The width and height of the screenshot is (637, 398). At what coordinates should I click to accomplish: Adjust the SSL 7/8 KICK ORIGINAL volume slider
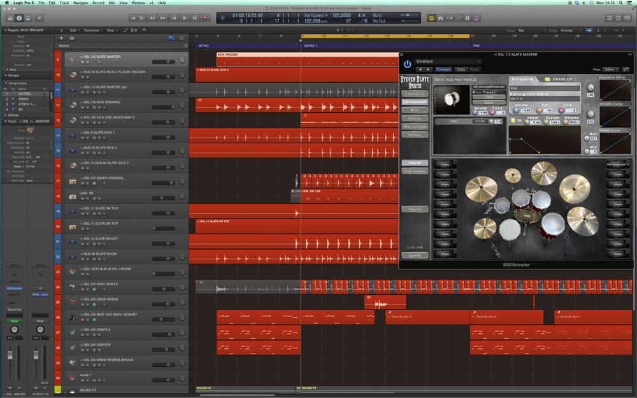click(x=163, y=107)
